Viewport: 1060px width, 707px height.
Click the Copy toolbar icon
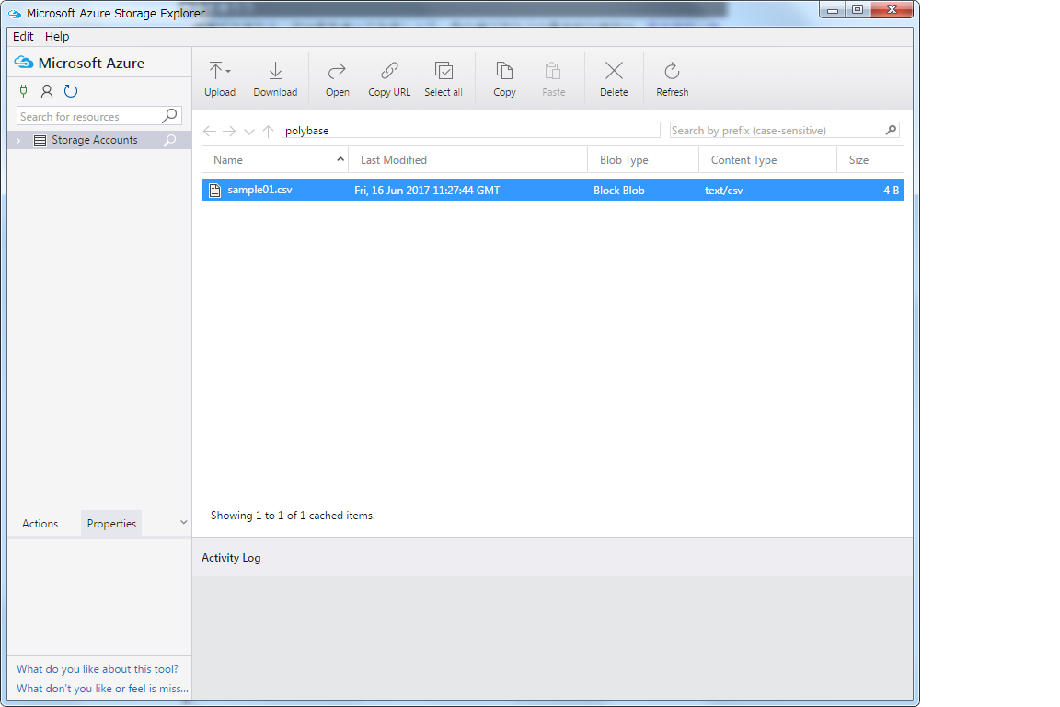coord(504,72)
